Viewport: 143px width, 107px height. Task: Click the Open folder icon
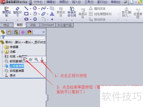coord(140,2)
